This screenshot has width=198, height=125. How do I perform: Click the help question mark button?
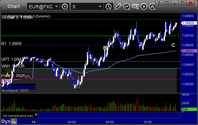[159, 3]
